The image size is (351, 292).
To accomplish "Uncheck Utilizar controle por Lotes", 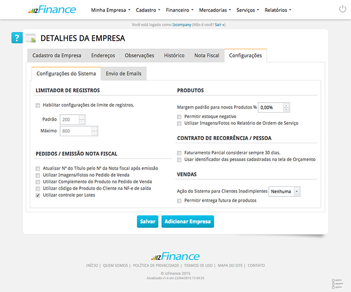I will click(38, 195).
